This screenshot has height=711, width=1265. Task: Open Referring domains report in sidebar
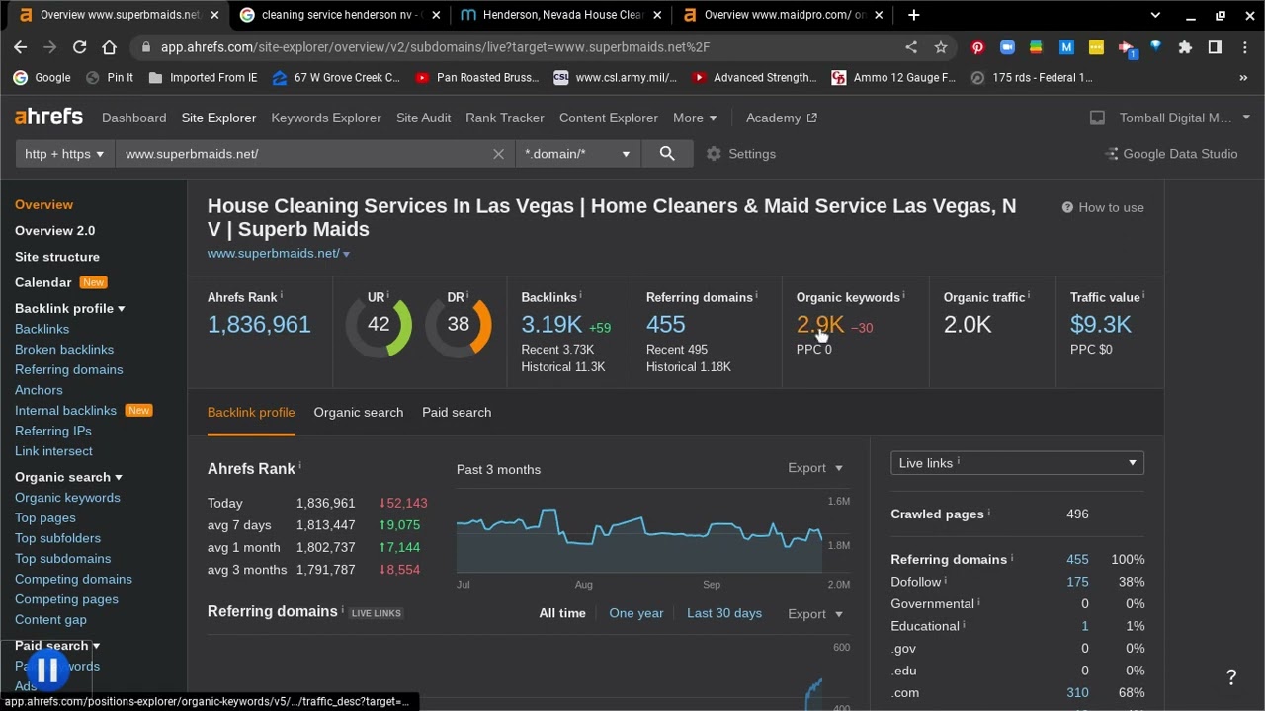pos(69,369)
